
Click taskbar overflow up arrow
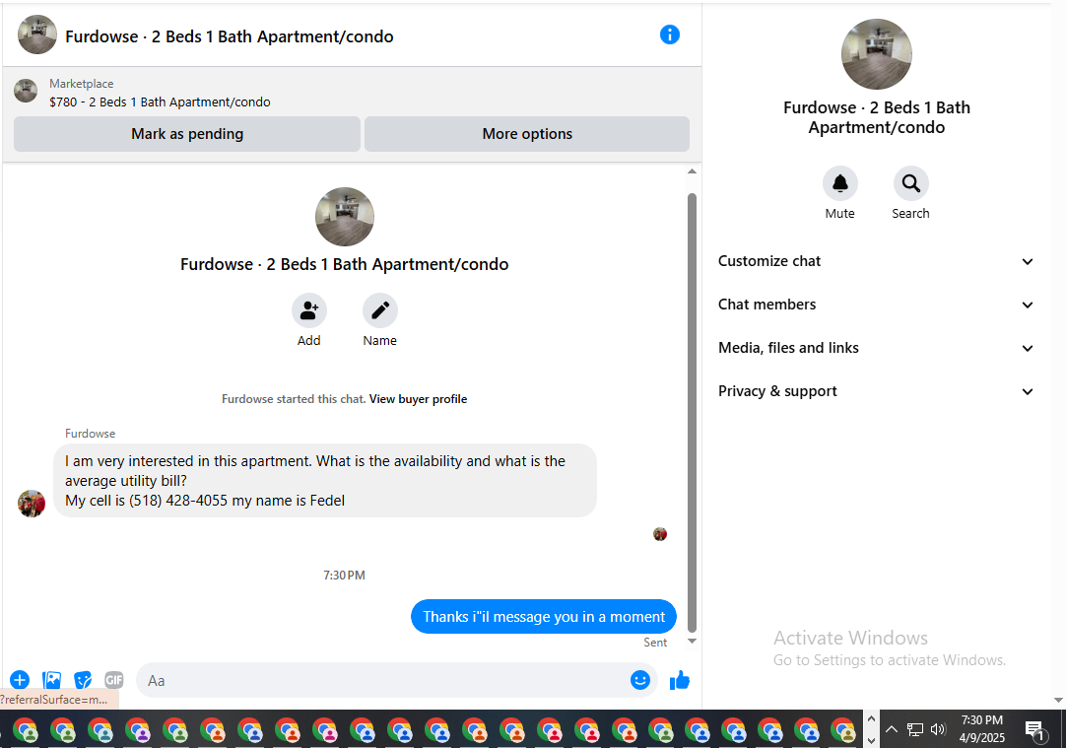point(871,718)
